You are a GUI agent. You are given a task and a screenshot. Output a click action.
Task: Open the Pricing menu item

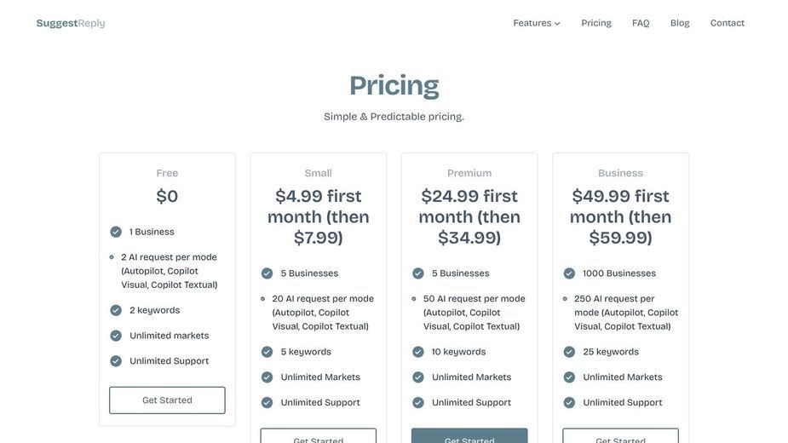coord(596,23)
